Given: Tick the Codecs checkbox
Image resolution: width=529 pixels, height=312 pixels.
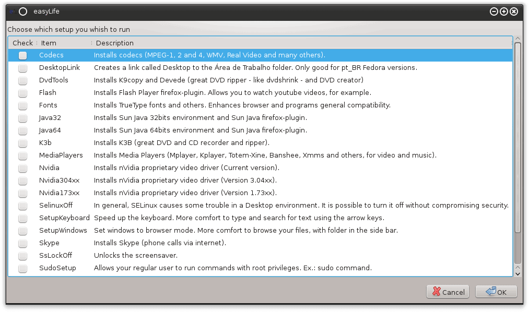Looking at the screenshot, I should (22, 56).
